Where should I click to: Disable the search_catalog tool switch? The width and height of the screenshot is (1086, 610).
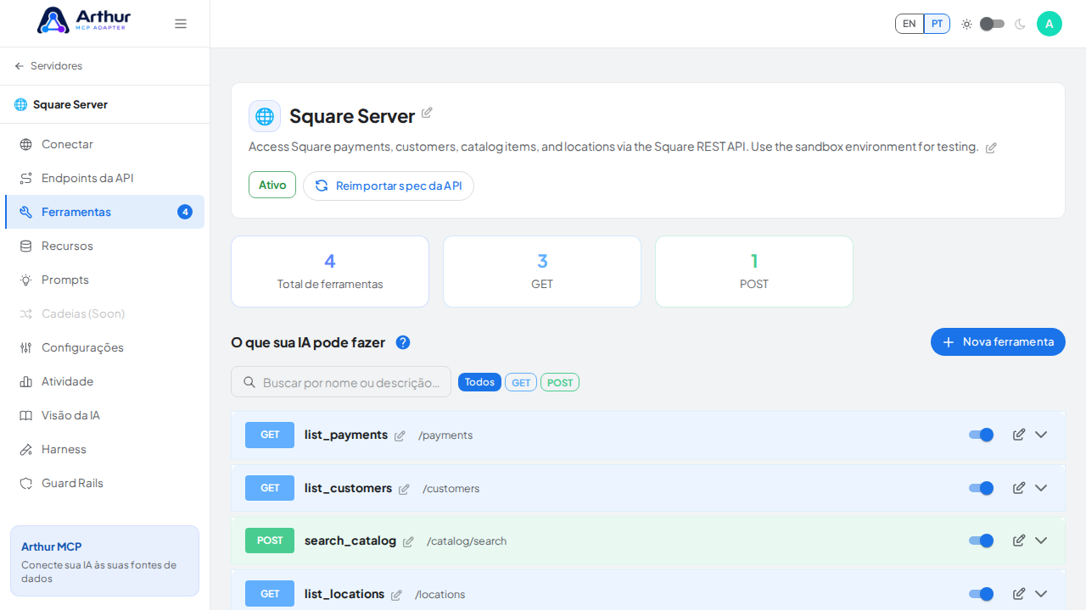point(981,541)
